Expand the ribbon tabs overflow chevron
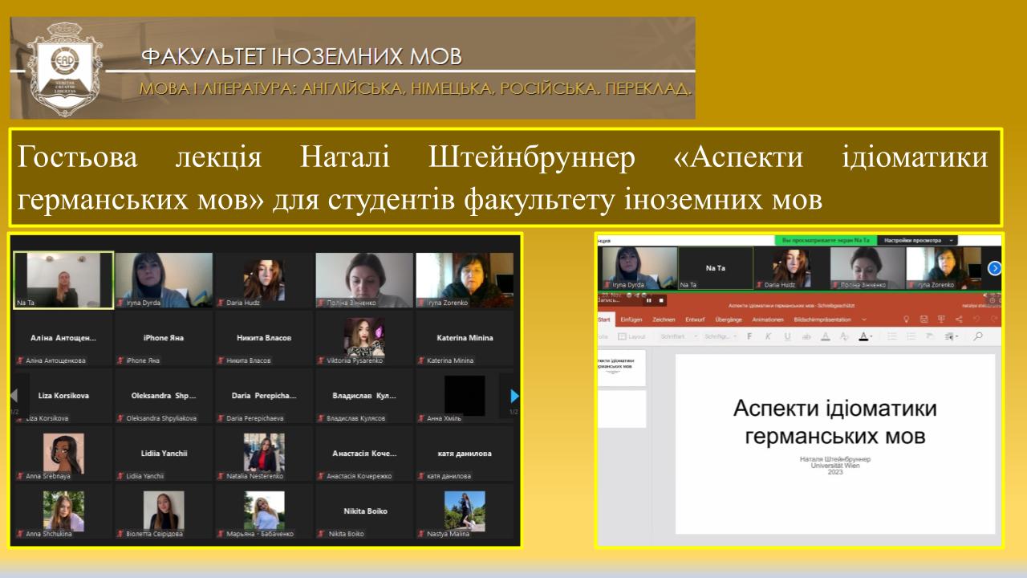 click(864, 320)
